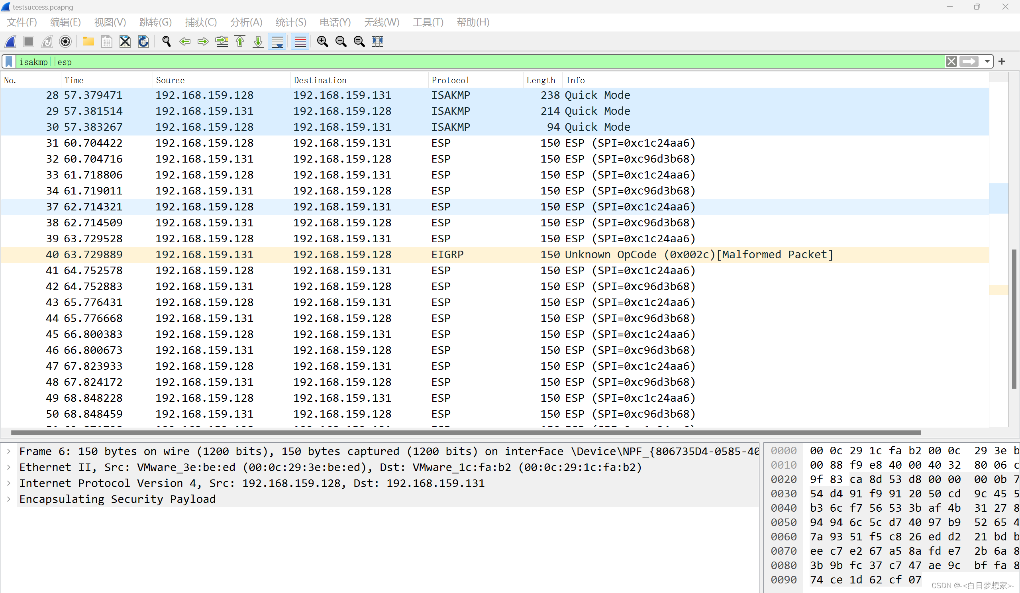Open the 统计(S) menu
The image size is (1020, 593).
(x=290, y=22)
